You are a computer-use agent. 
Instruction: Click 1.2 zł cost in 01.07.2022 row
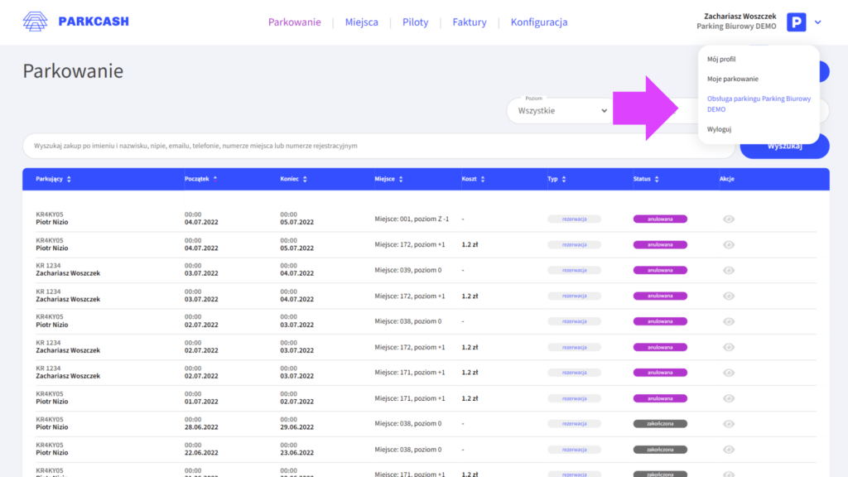coord(470,398)
